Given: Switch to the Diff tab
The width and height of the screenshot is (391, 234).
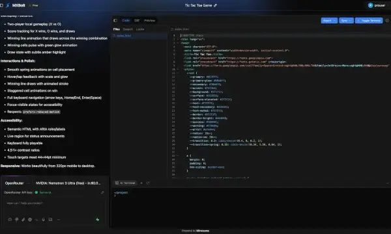Looking at the screenshot, I should (137, 20).
